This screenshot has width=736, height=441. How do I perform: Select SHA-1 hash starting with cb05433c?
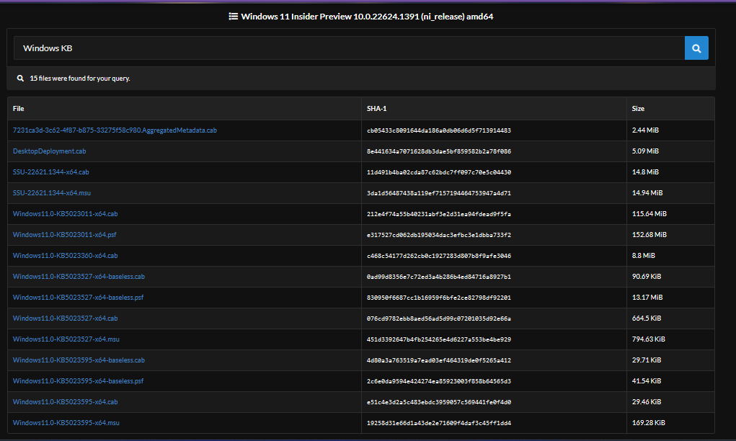coord(439,130)
